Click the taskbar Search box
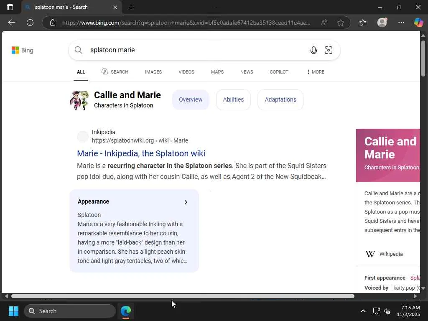The height and width of the screenshot is (321, 428). pos(70,311)
